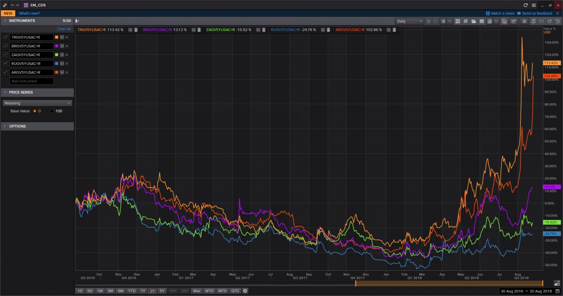Viewport: 563px width, 296px height.
Task: Click the purple BRGV5YUSAC=R color swatch
Action: (57, 46)
